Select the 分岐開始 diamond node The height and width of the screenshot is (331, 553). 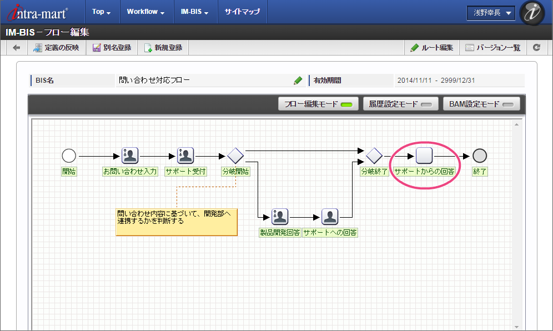(235, 156)
